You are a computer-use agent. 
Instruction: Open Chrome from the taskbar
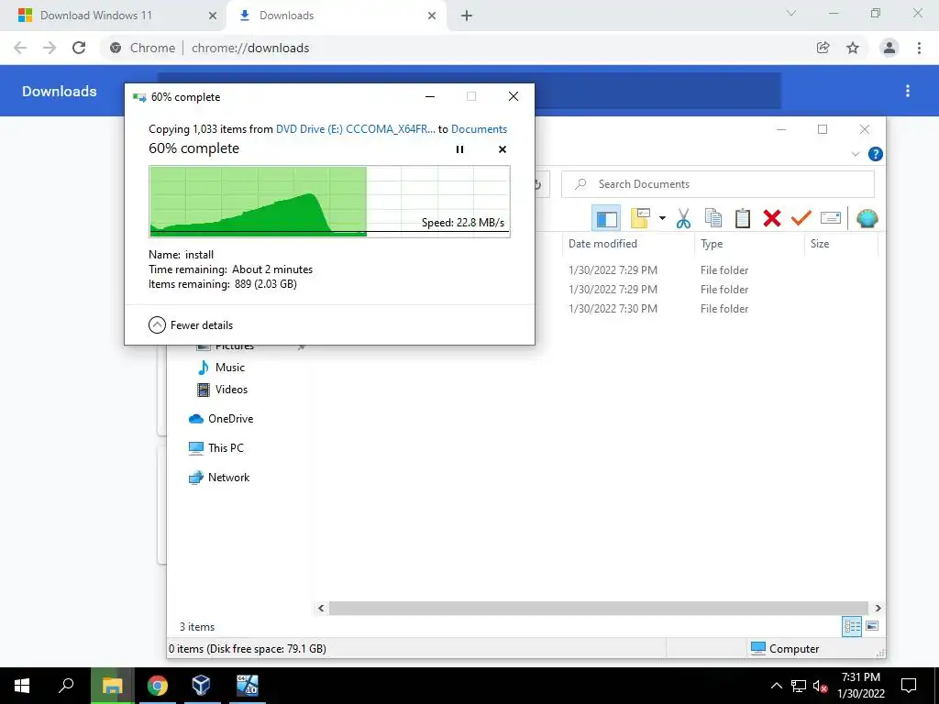(158, 686)
